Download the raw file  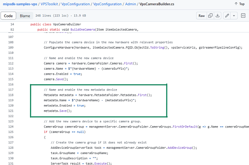[x=218, y=16]
